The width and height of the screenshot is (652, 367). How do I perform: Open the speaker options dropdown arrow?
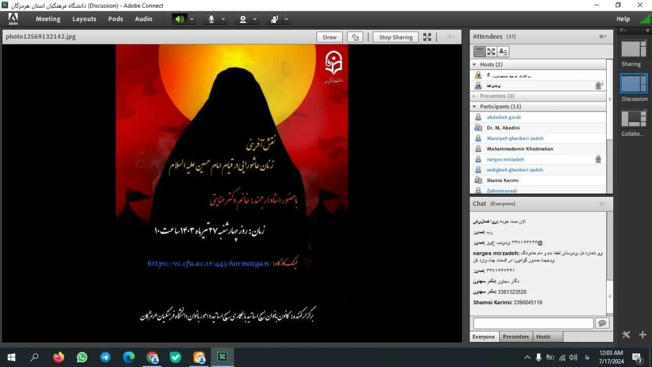(x=192, y=19)
